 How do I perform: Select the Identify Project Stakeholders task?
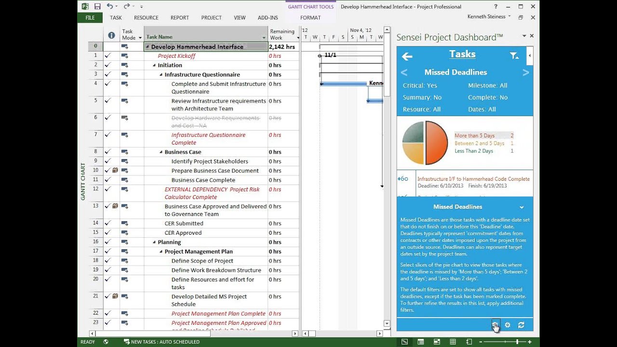210,161
